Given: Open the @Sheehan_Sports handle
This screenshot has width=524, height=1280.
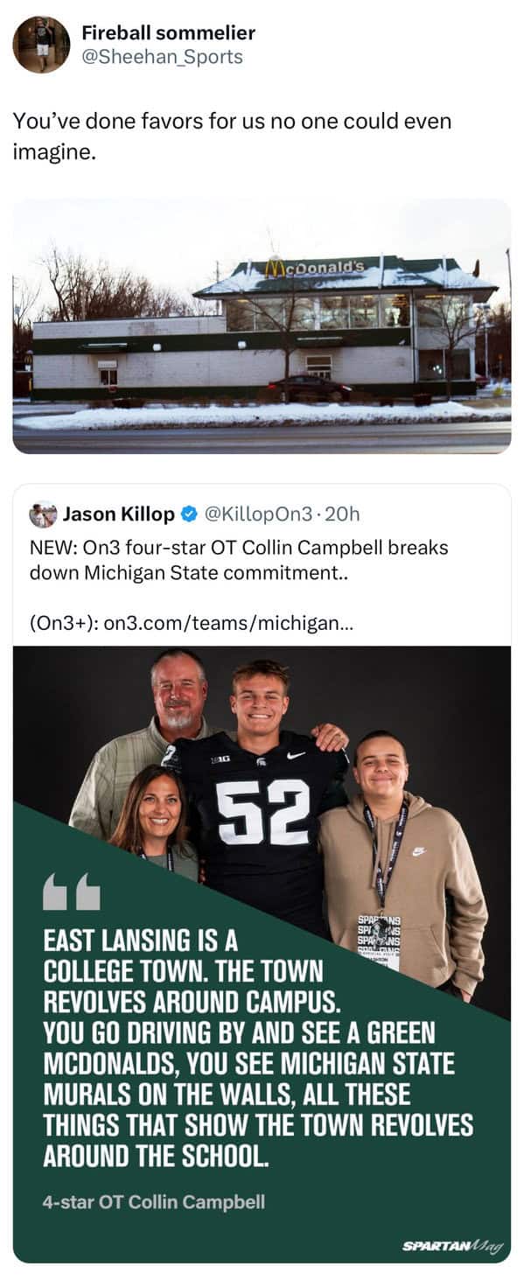Looking at the screenshot, I should coord(162,57).
